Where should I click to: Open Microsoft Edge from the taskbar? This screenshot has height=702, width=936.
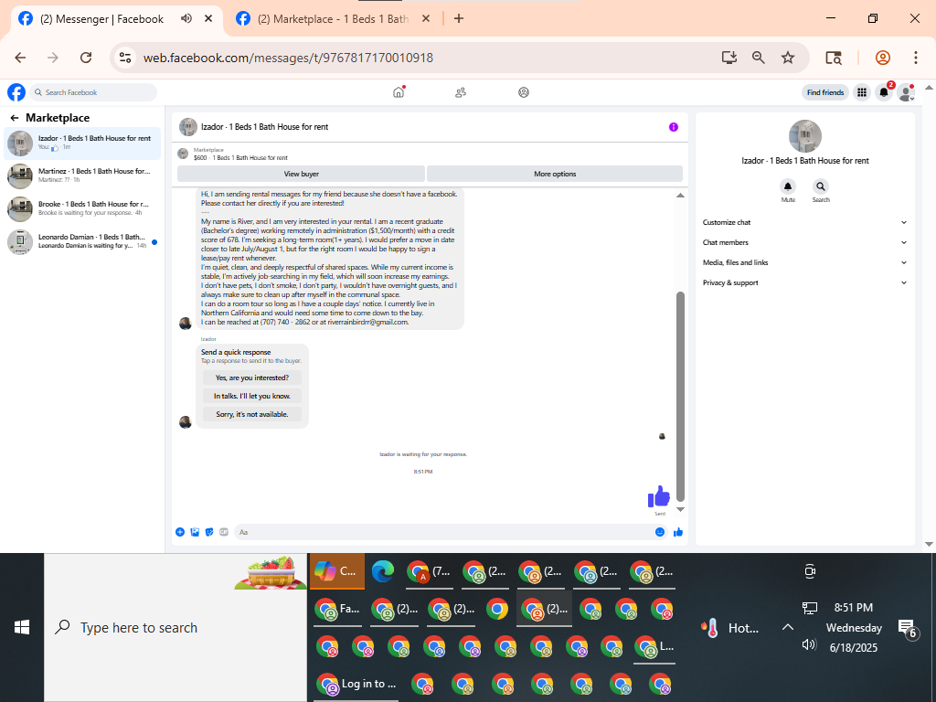383,572
